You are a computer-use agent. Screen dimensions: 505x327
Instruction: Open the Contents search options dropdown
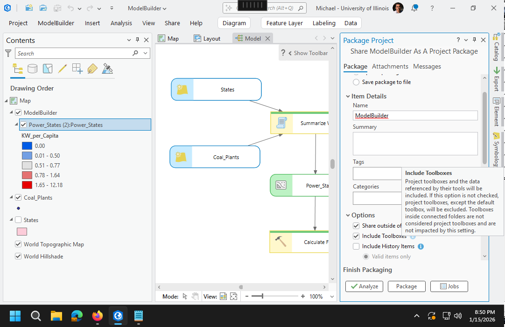coord(146,53)
